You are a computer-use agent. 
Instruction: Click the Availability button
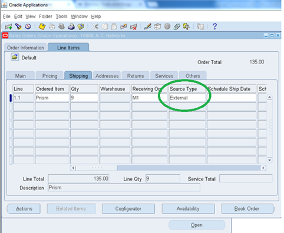point(188,209)
